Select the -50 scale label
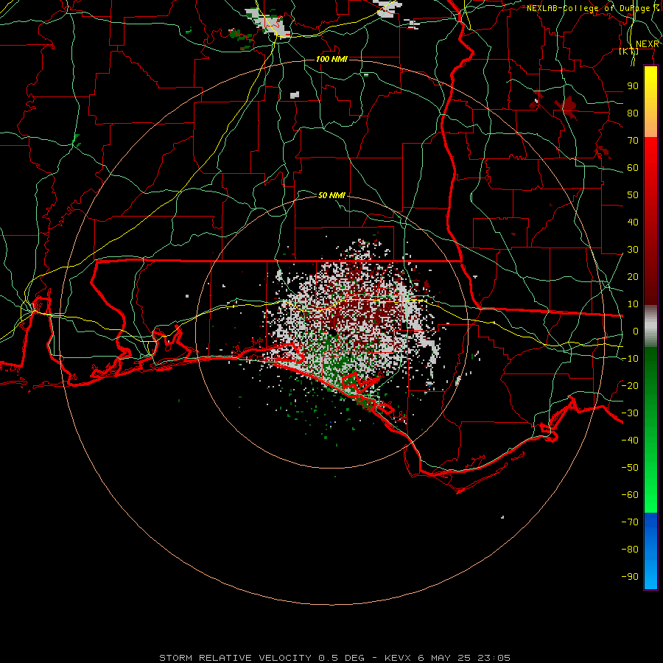The image size is (663, 663). pos(630,468)
